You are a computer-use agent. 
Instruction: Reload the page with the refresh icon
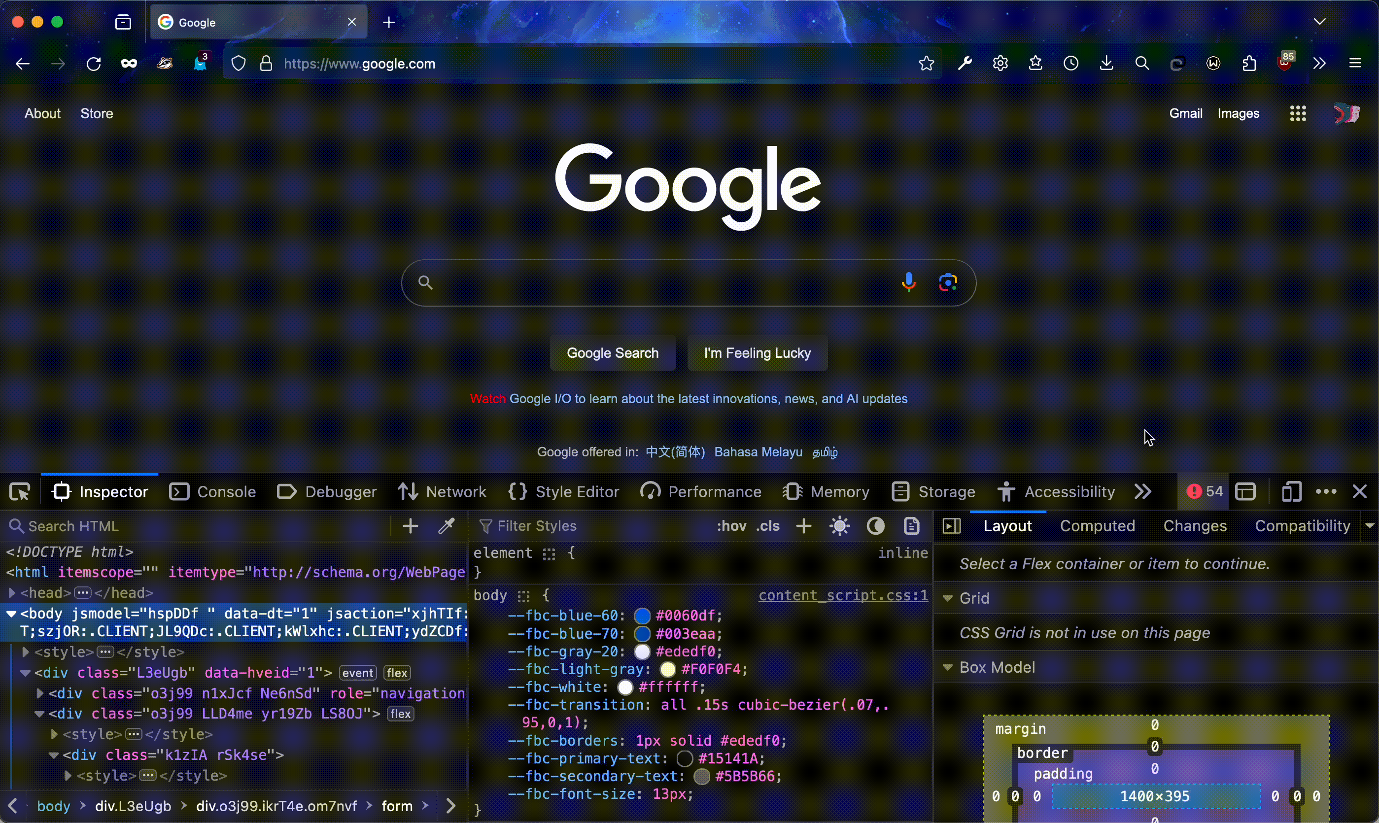coord(94,64)
